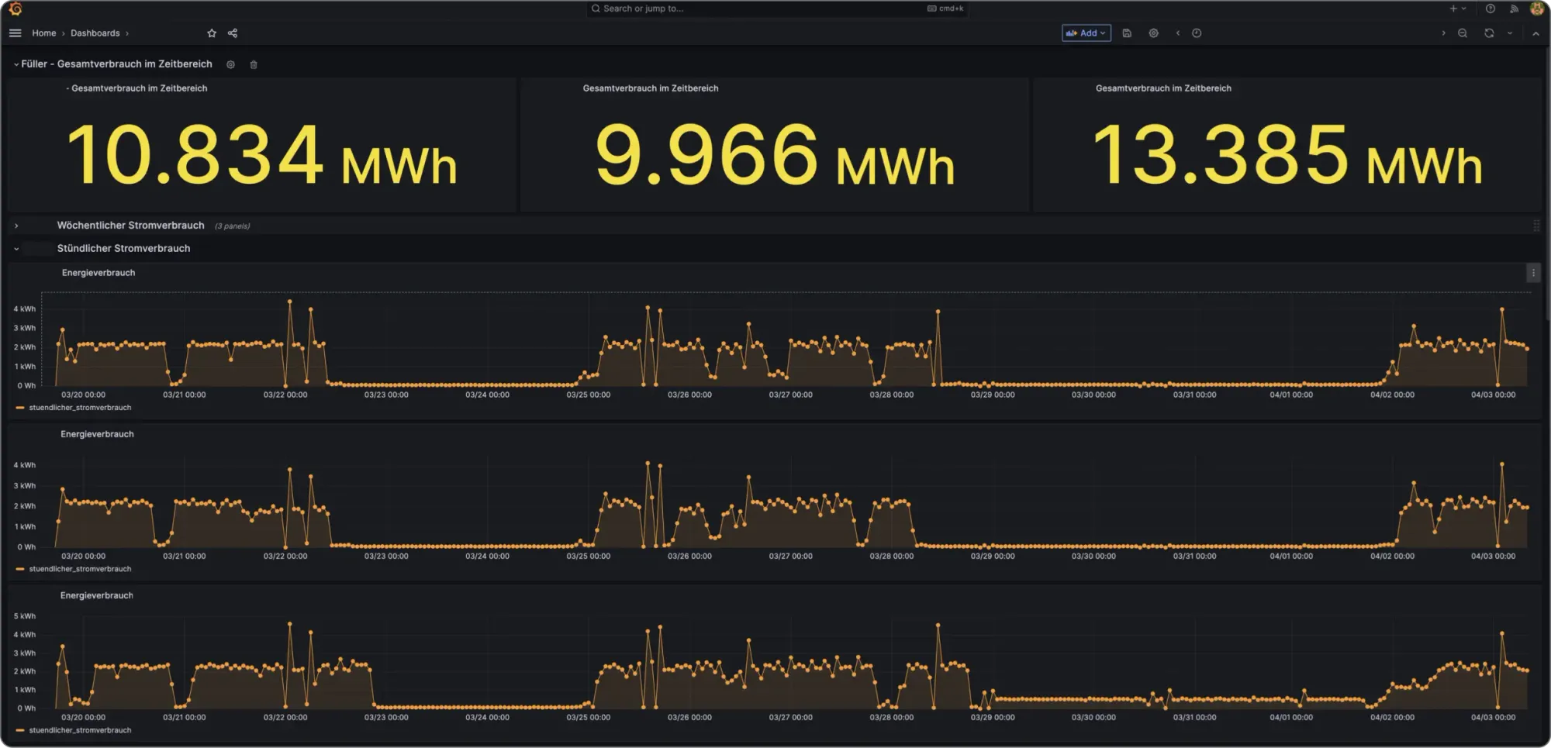This screenshot has height=748, width=1551.
Task: Click the 13.385 MWh stat value
Action: click(x=1287, y=155)
